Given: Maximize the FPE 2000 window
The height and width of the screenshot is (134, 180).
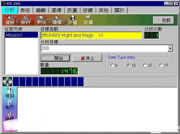Looking at the screenshot, I should tap(171, 4).
